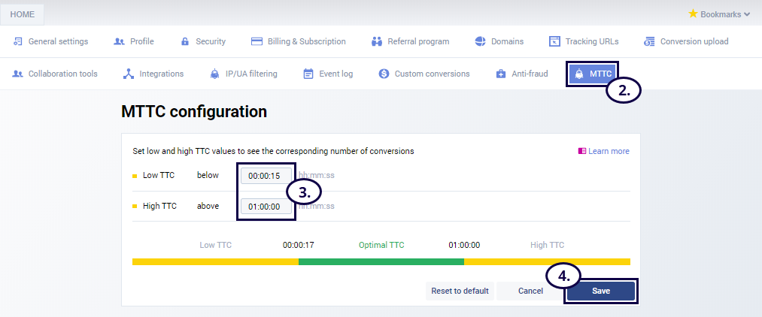Click the Conversion upload icon

click(649, 41)
